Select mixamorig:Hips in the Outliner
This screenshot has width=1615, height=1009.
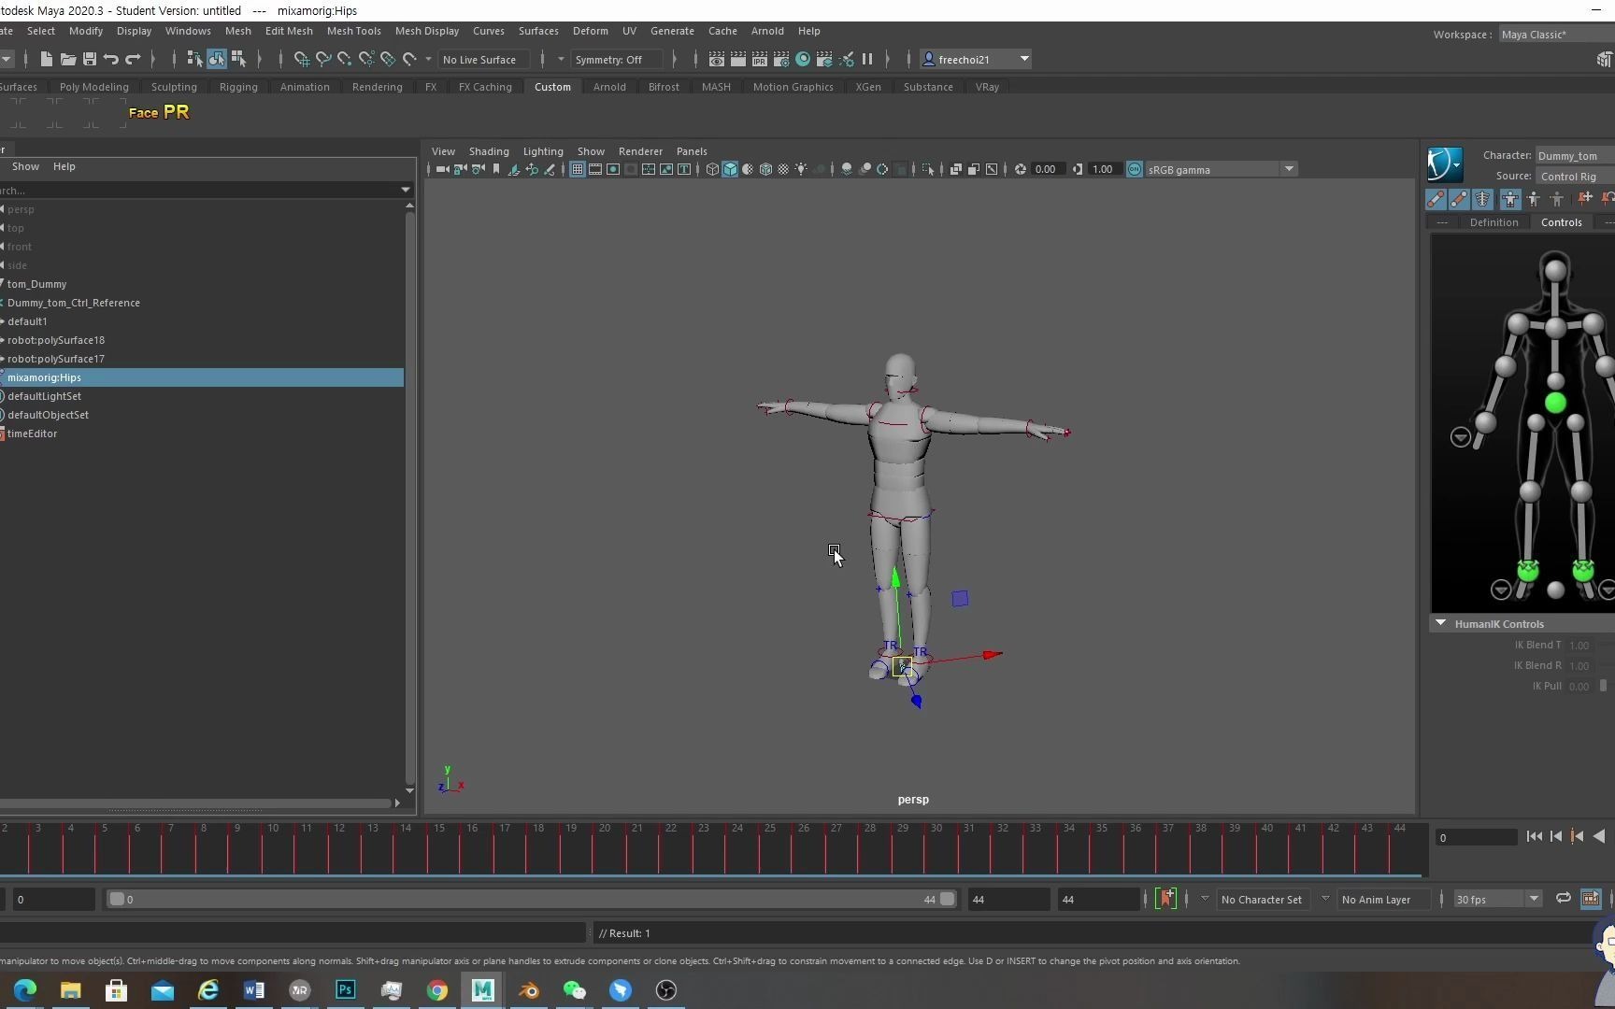click(45, 377)
